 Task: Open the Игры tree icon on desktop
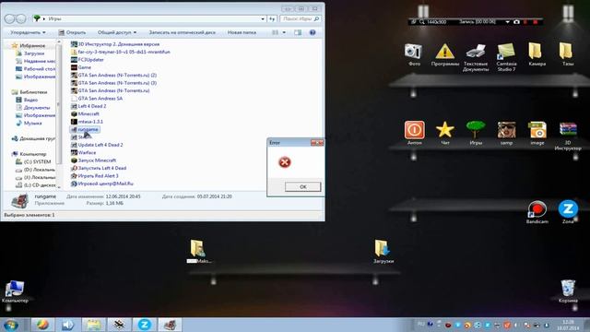point(476,133)
